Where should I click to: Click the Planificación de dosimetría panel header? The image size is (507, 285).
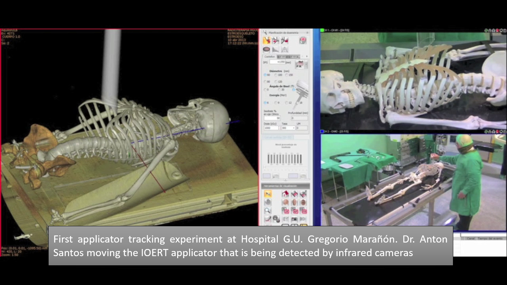(x=284, y=33)
